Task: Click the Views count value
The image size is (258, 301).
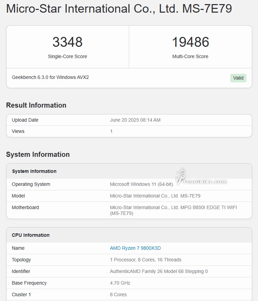Action: (111, 131)
